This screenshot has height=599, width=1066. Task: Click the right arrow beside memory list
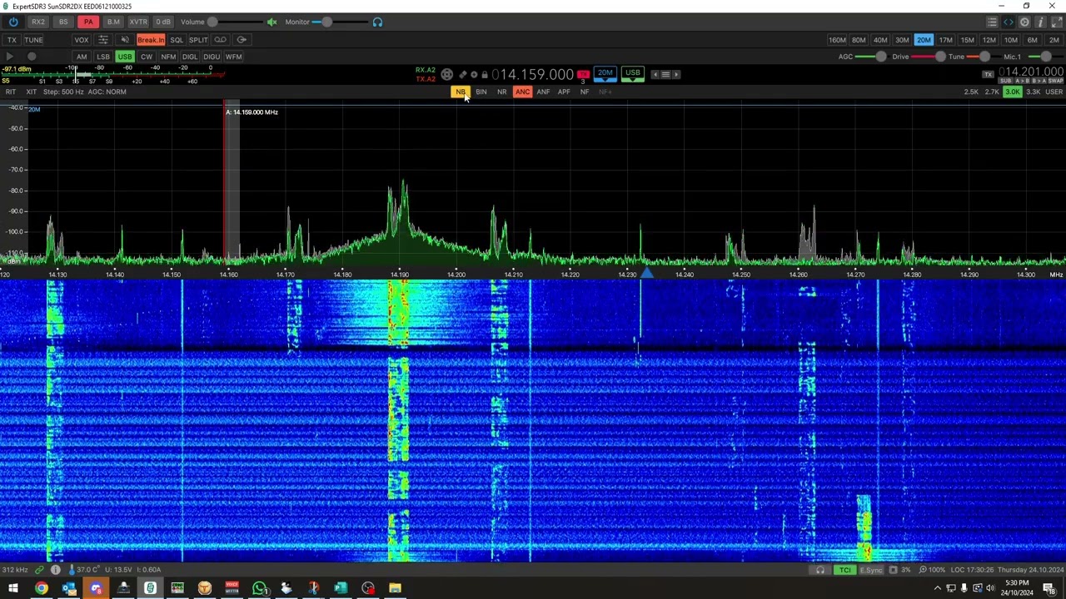tap(676, 75)
